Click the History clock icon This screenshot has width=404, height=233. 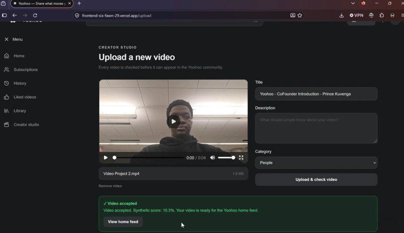7,83
